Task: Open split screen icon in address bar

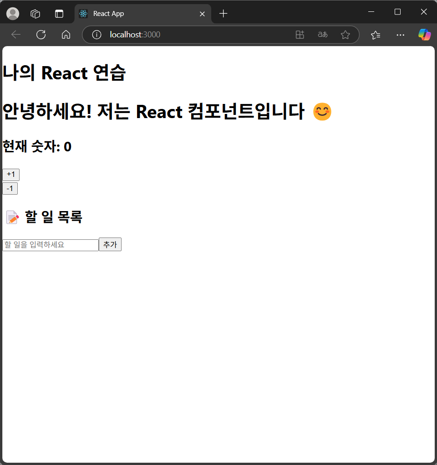Action: click(x=300, y=35)
